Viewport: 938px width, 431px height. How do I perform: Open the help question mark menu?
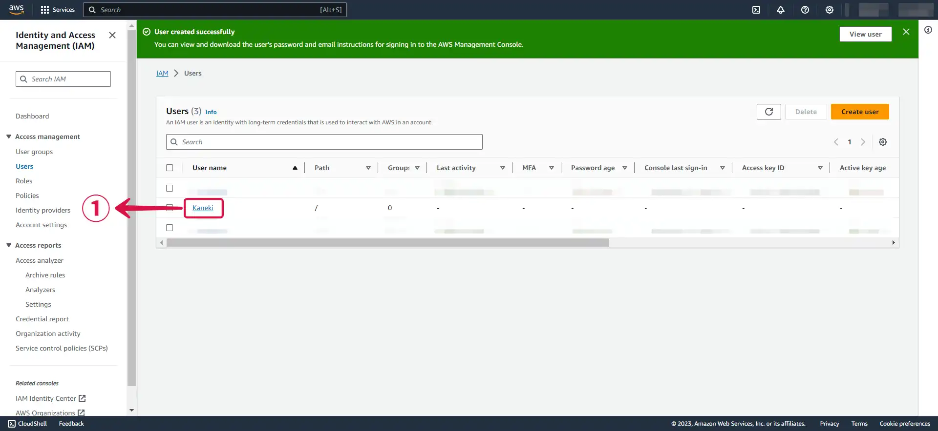(805, 10)
